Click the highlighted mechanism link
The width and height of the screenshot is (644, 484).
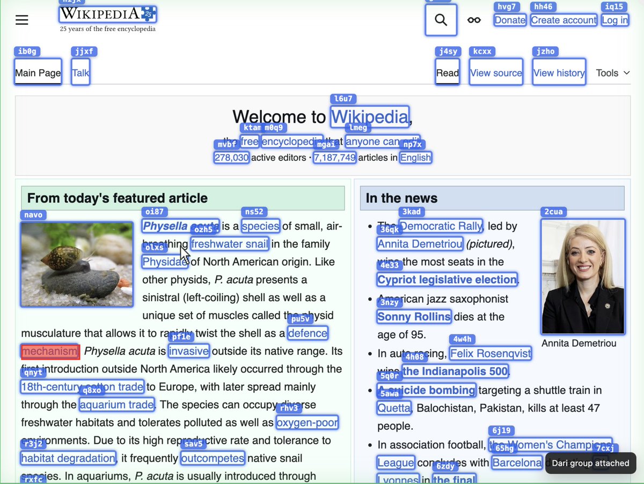click(x=50, y=351)
